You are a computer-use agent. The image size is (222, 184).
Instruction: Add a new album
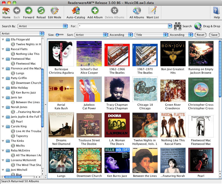(95, 11)
